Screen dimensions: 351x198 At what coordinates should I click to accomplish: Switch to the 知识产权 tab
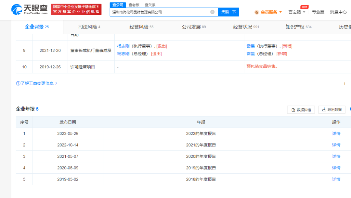pos(298,27)
